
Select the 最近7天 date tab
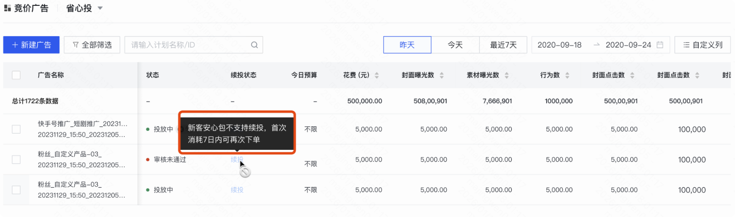coord(504,45)
